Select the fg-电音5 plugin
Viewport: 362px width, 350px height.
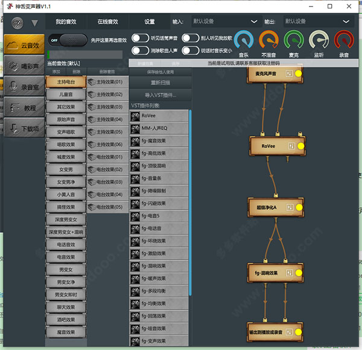pos(159,216)
